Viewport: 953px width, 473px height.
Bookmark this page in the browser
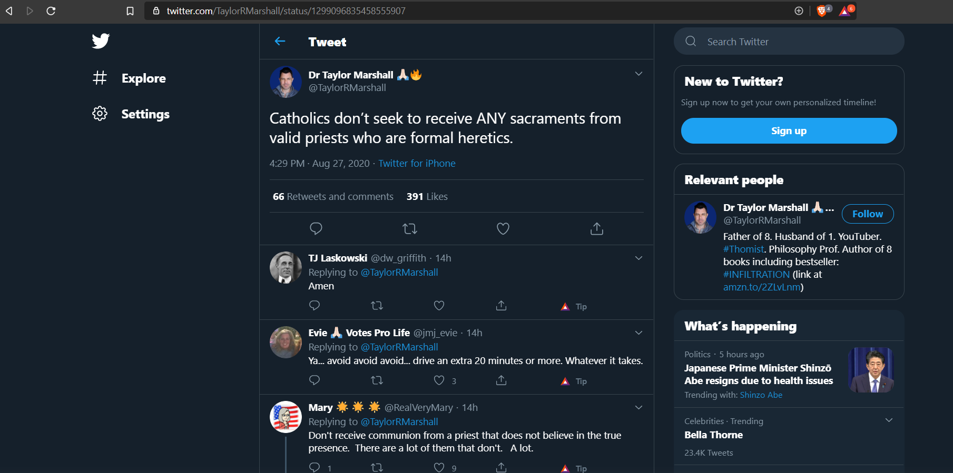click(130, 11)
